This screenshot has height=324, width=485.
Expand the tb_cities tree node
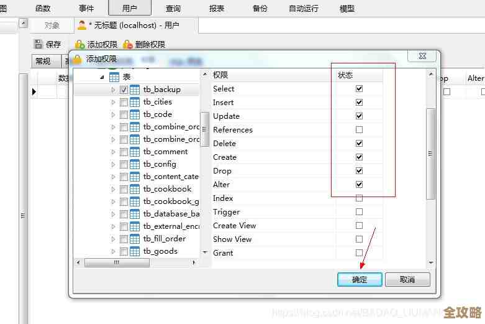(113, 102)
